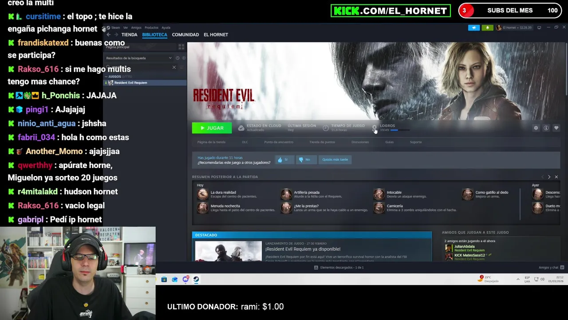Open the Productos menu
Viewport: 568px width, 320px height.
151,28
